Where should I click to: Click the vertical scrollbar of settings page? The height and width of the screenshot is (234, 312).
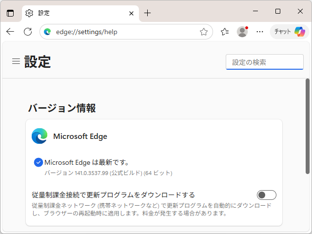point(308,126)
